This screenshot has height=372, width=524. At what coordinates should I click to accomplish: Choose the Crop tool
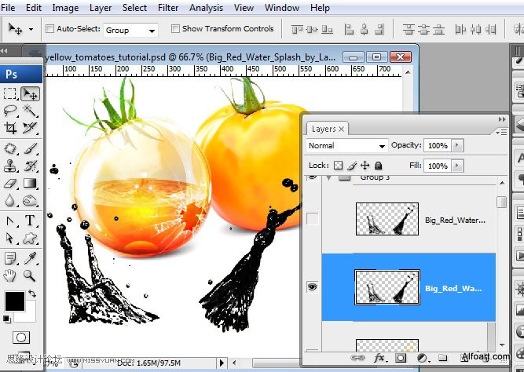(x=10, y=128)
